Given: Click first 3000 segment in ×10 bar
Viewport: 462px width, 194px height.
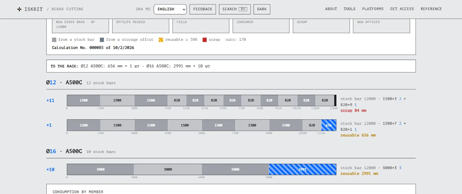Looking at the screenshot, I should (100, 169).
